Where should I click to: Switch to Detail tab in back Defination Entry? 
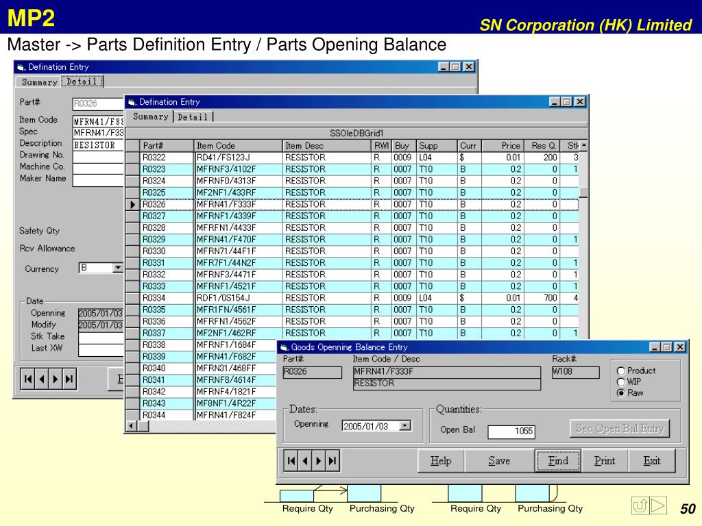(x=82, y=82)
